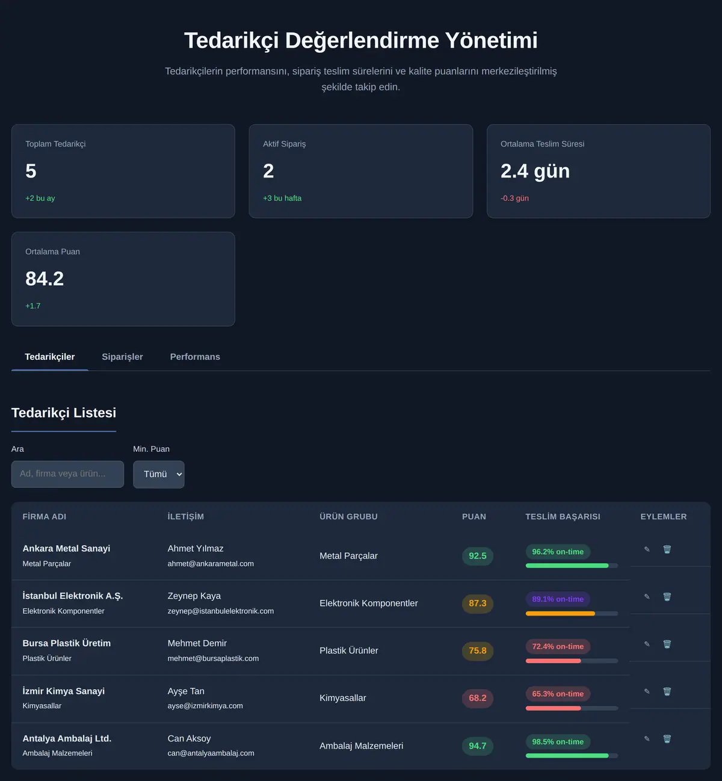Click the 98.5% on-time progress bar
This screenshot has width=722, height=781.
coord(572,755)
